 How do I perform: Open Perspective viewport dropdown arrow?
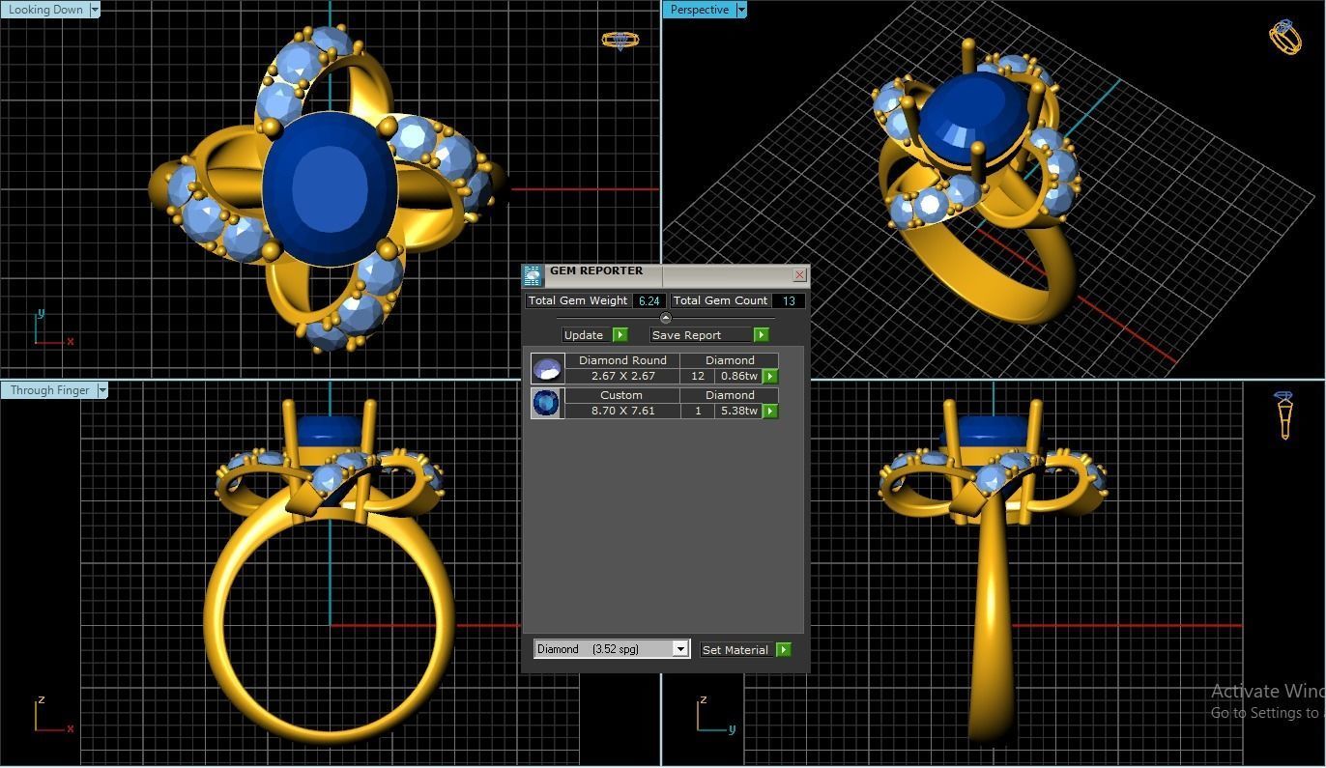point(741,10)
